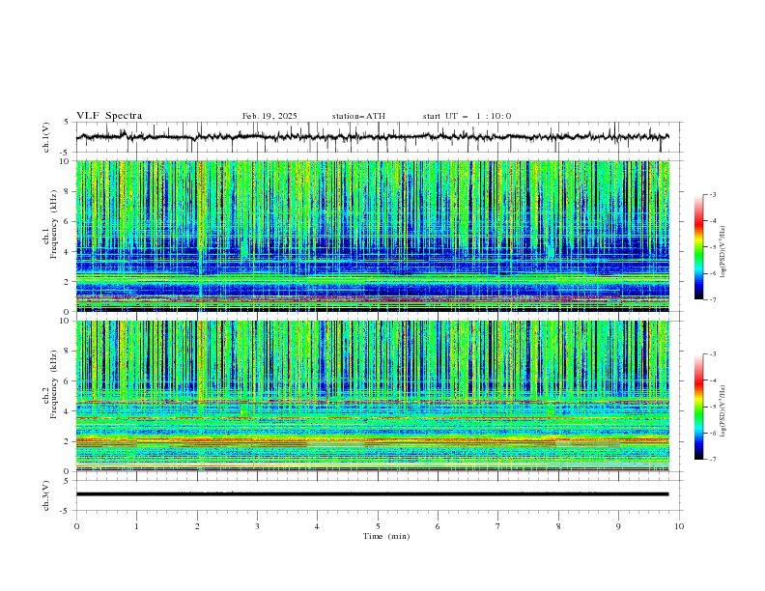Click the "ch.3(V)" axis label

[x=46, y=495]
